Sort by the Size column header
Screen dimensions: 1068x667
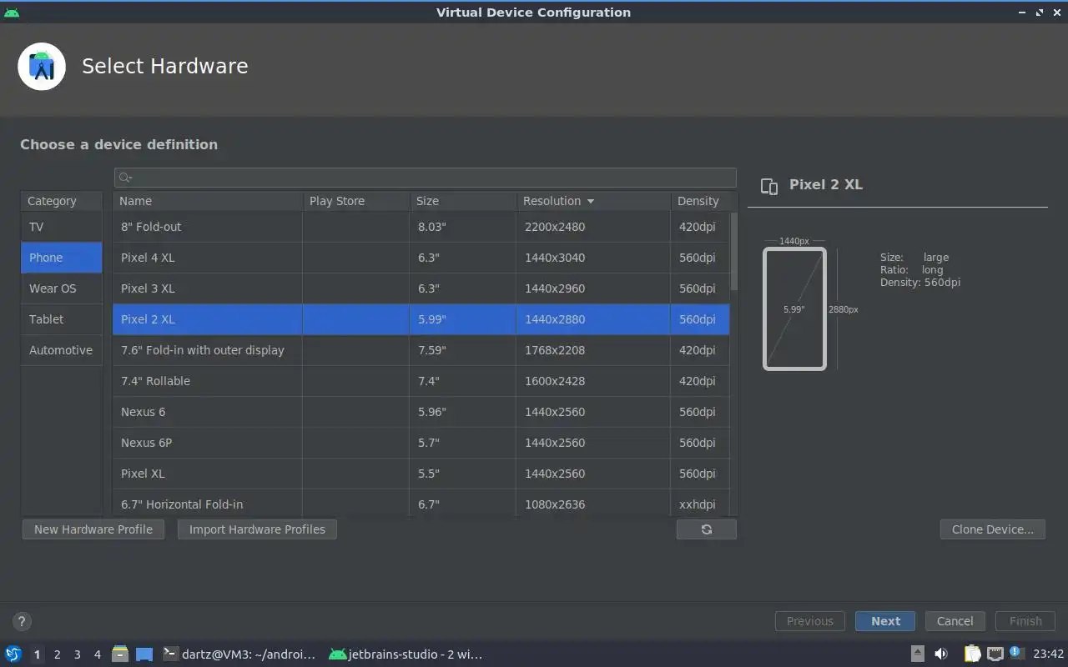coord(462,201)
